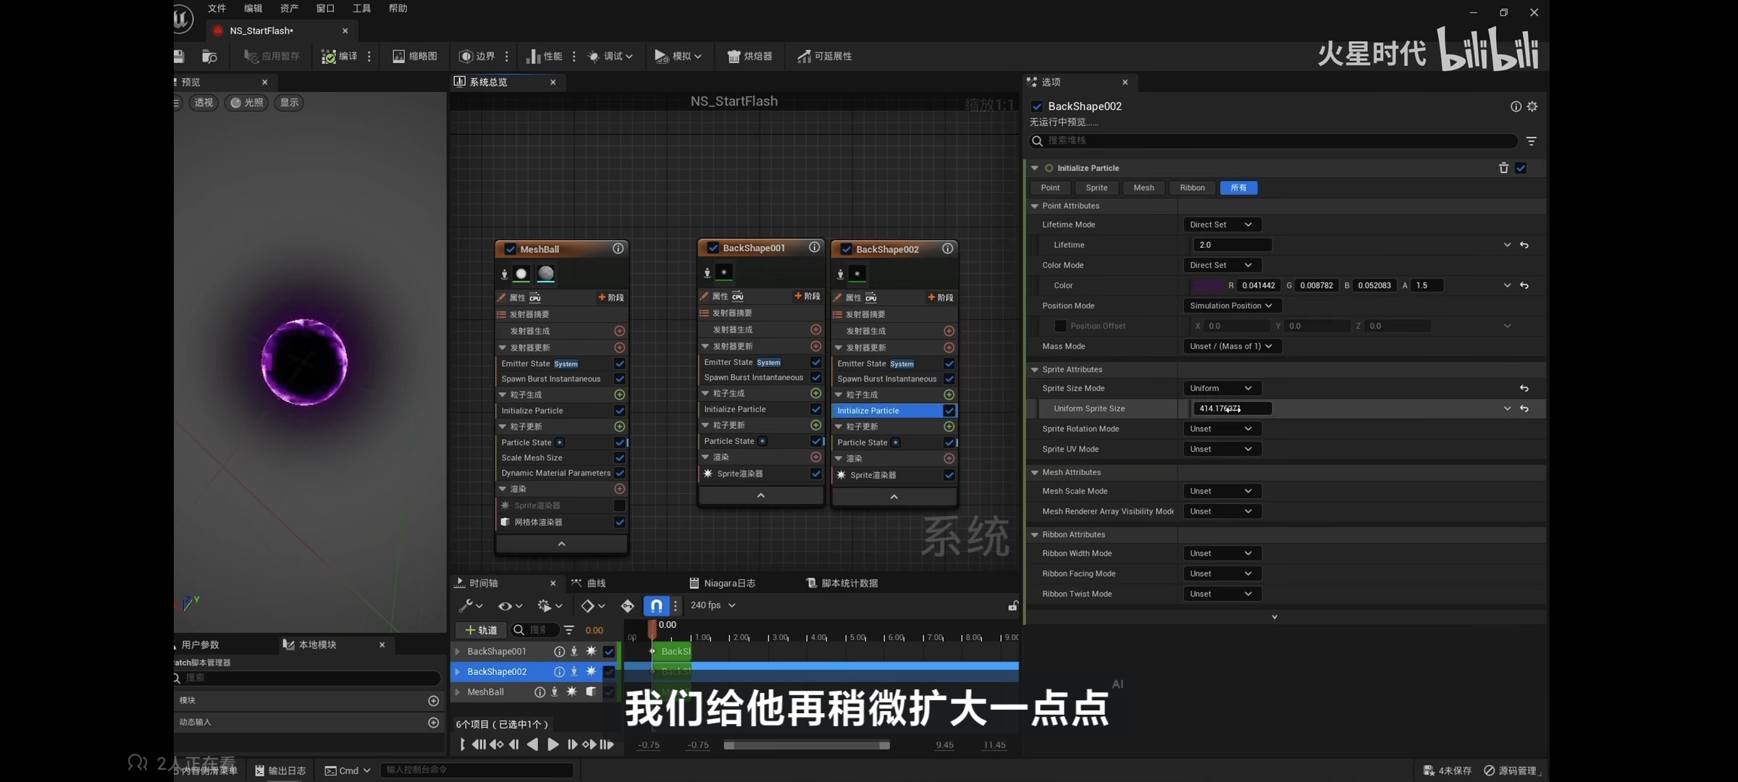Collapse the Ribbon Attributes section

(1035, 534)
